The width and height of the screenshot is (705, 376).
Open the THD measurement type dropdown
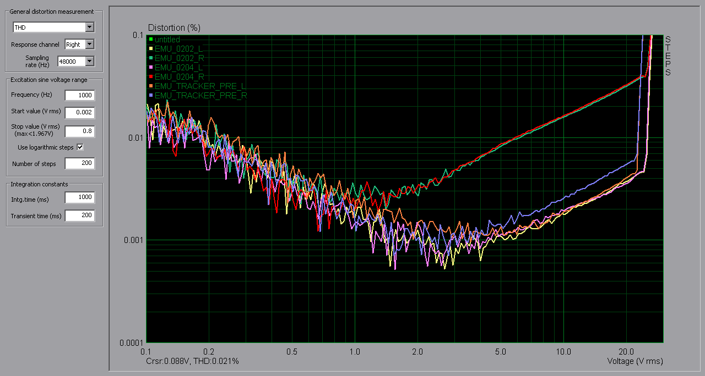[90, 27]
